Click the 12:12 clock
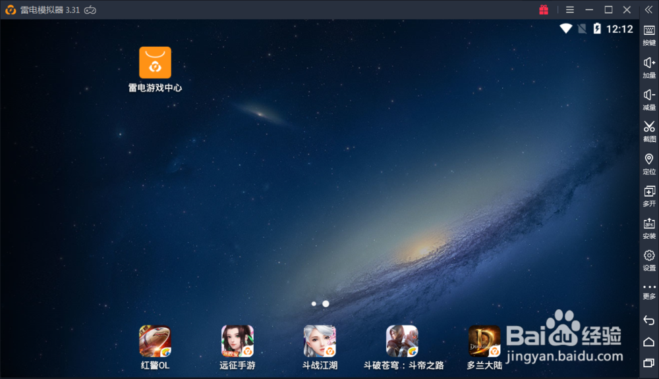 [x=619, y=29]
